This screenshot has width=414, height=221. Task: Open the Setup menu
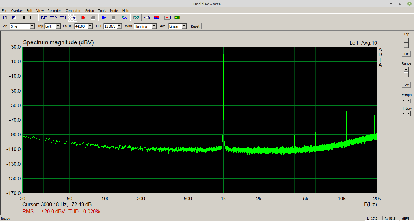point(89,11)
